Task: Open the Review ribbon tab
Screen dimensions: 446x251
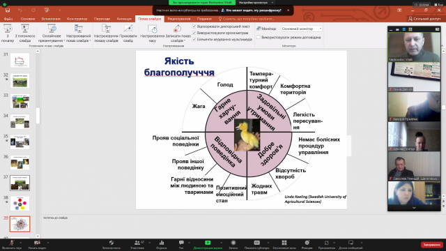Action: pyautogui.click(x=179, y=19)
